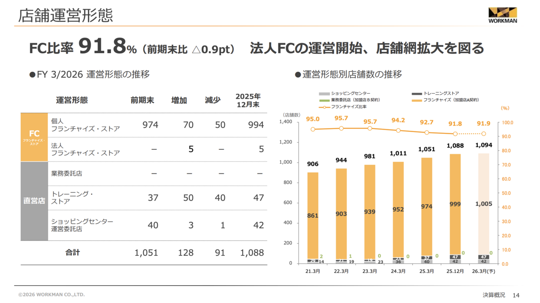Screen dimensions: 540x303
Task: Click the ©2026 WORKMAN CO.,LTD. copyright text
Action: point(51,295)
